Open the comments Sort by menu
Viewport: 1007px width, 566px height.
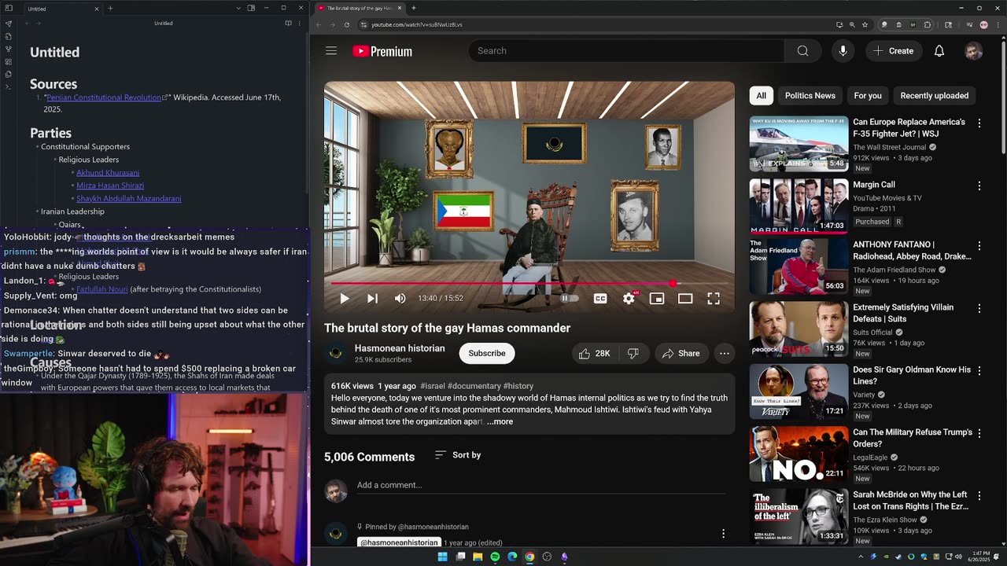point(458,455)
